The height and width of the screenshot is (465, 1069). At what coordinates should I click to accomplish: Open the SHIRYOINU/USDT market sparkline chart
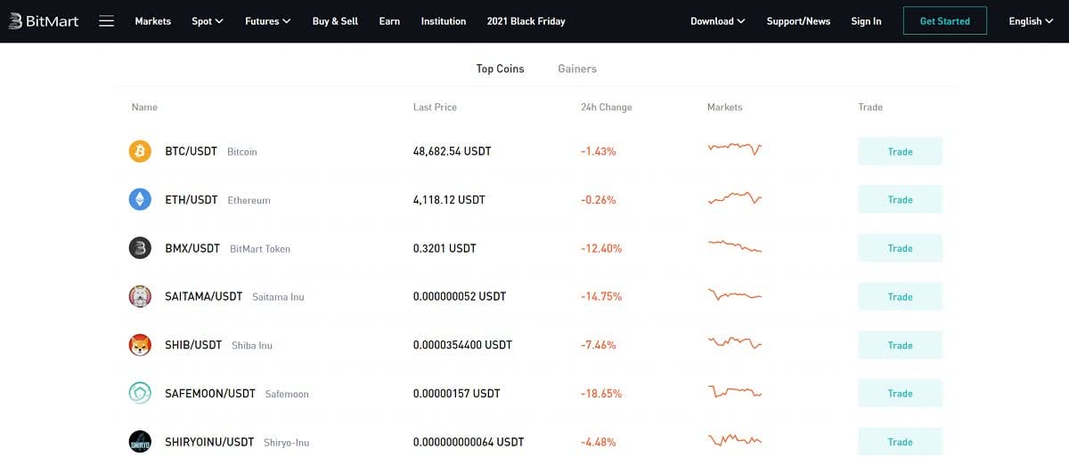(735, 438)
